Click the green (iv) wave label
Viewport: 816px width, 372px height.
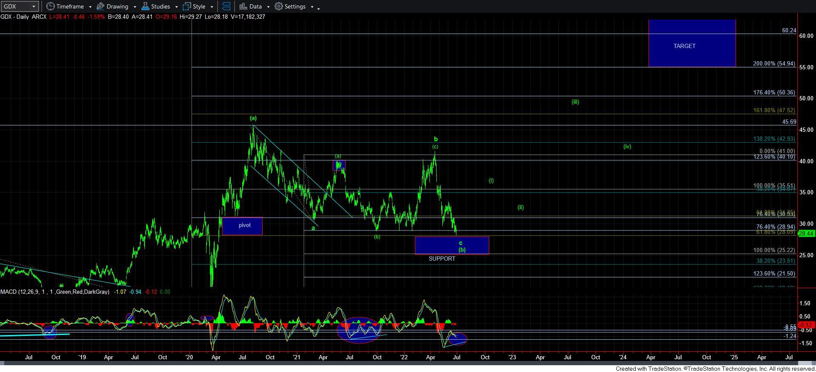coord(627,147)
